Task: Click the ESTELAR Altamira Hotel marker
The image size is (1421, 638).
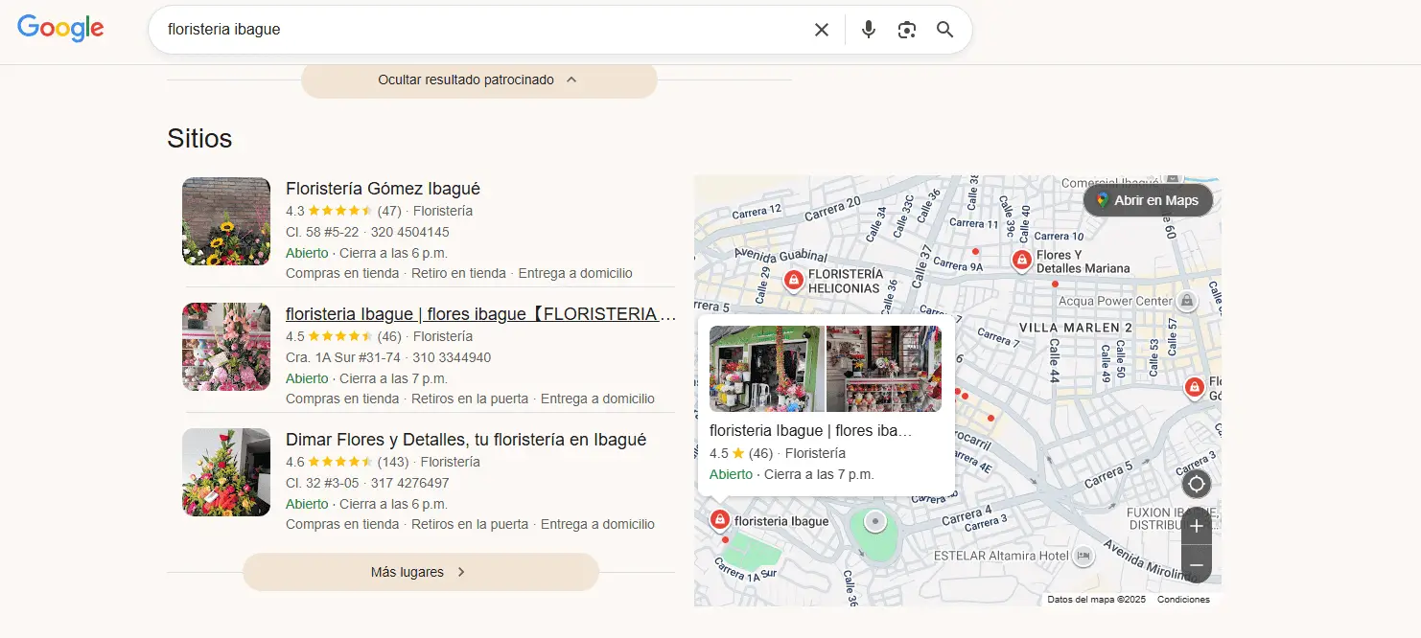Action: (1083, 556)
